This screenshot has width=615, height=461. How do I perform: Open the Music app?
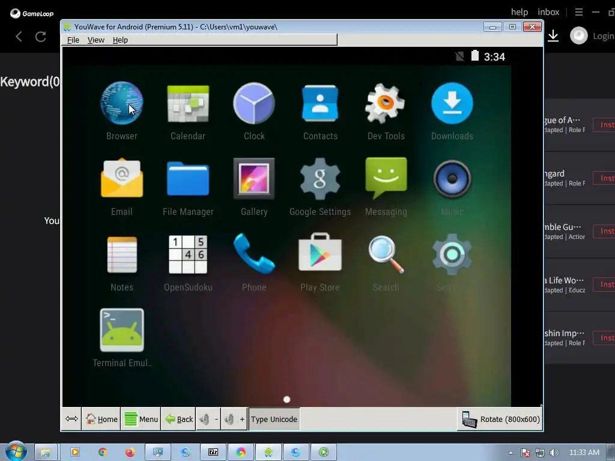[x=452, y=179]
